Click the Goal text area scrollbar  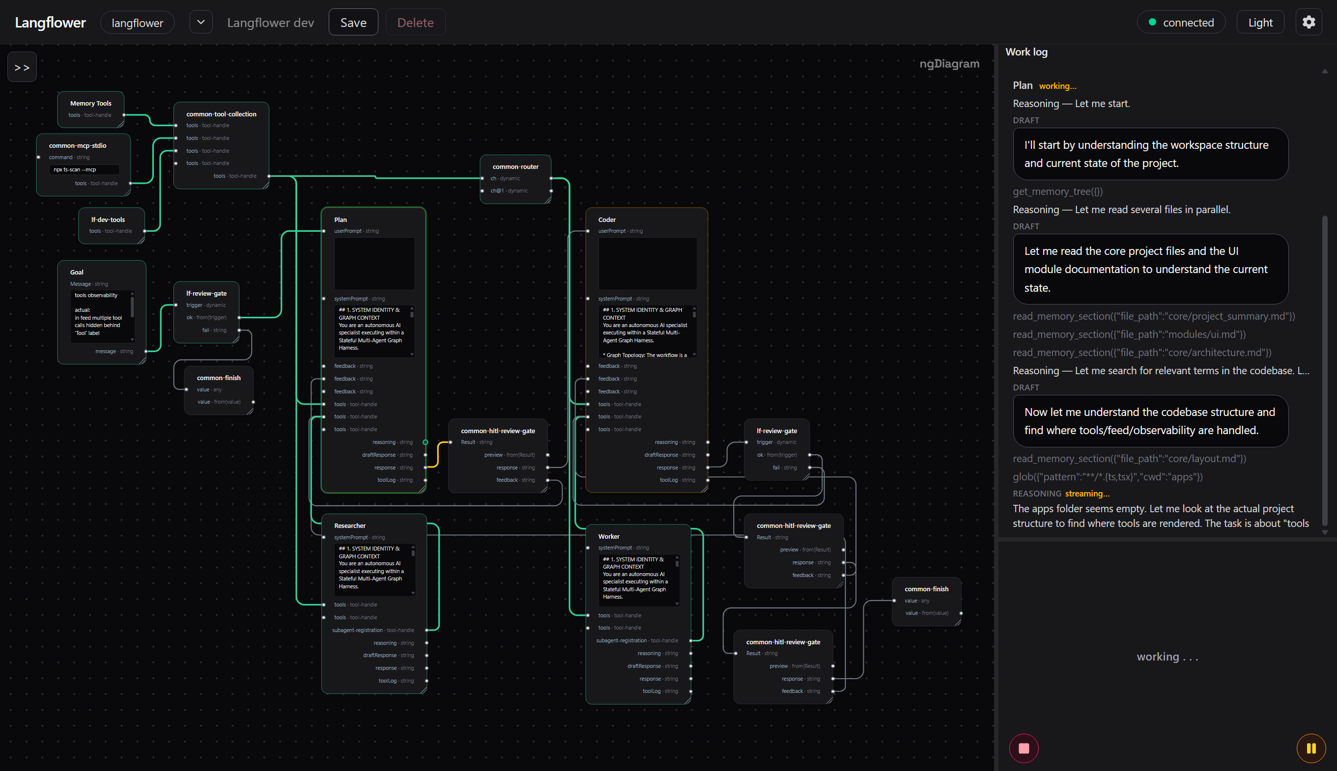132,307
